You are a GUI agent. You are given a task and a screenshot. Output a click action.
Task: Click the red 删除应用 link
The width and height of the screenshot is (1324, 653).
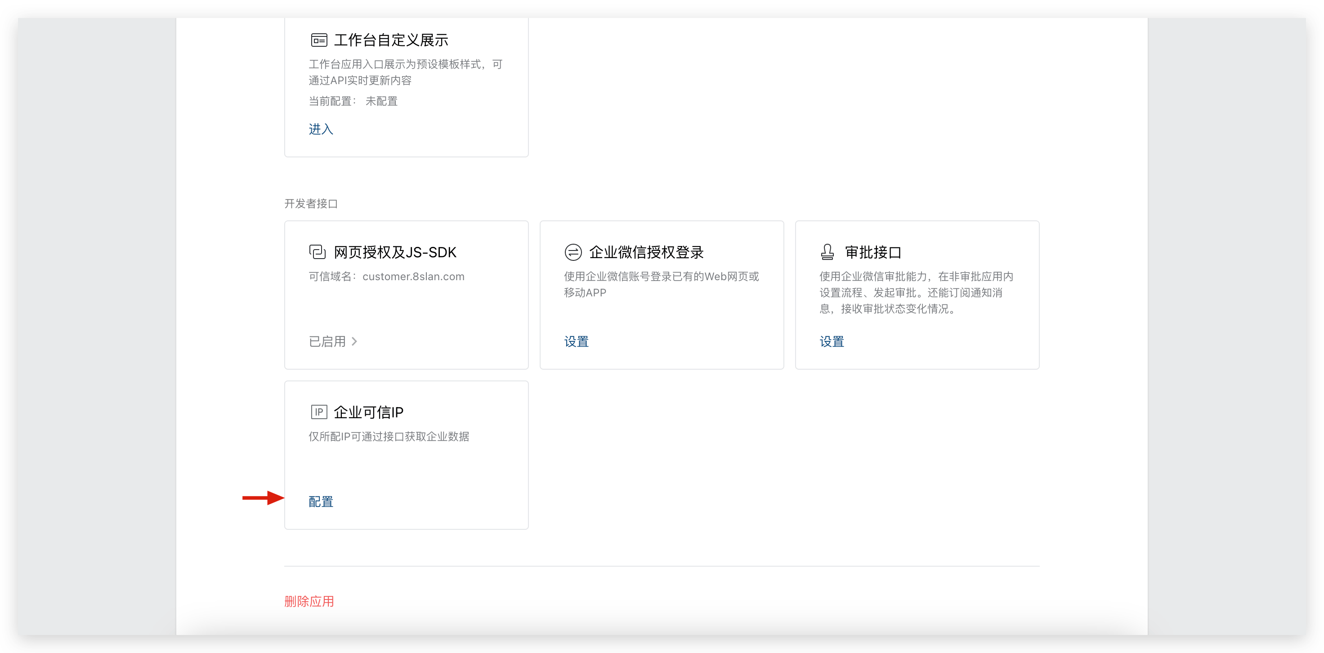[309, 601]
